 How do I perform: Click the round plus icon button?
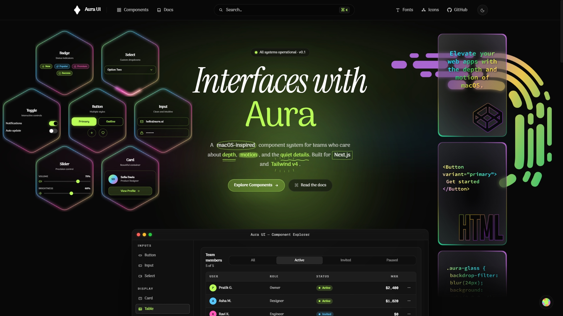(92, 133)
